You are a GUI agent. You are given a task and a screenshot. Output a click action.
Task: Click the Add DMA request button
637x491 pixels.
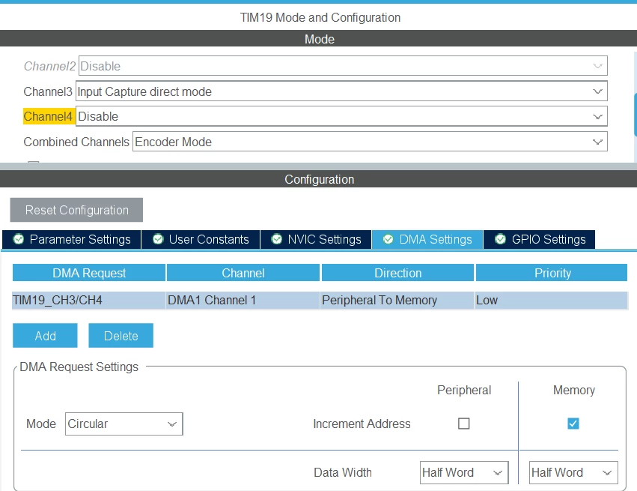click(x=45, y=336)
